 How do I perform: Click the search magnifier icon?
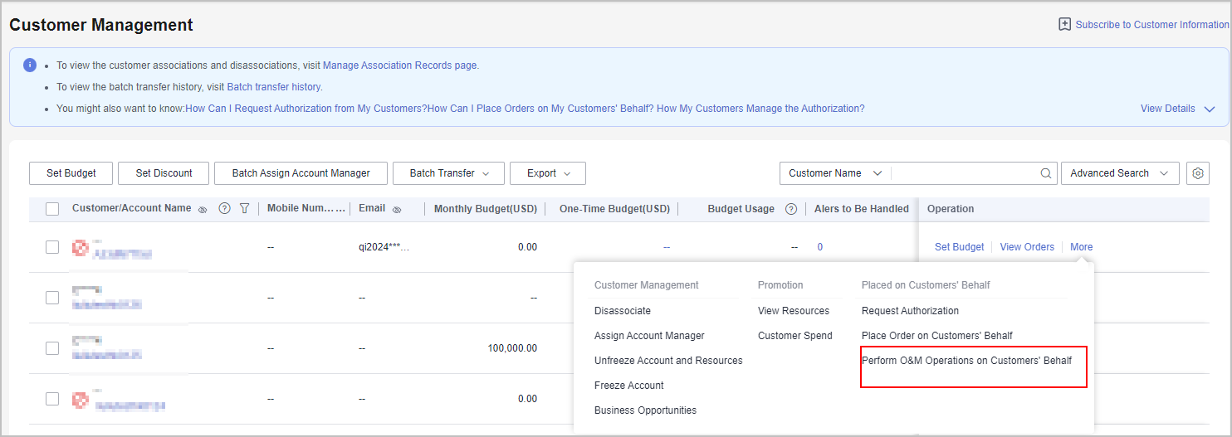[x=1046, y=173]
